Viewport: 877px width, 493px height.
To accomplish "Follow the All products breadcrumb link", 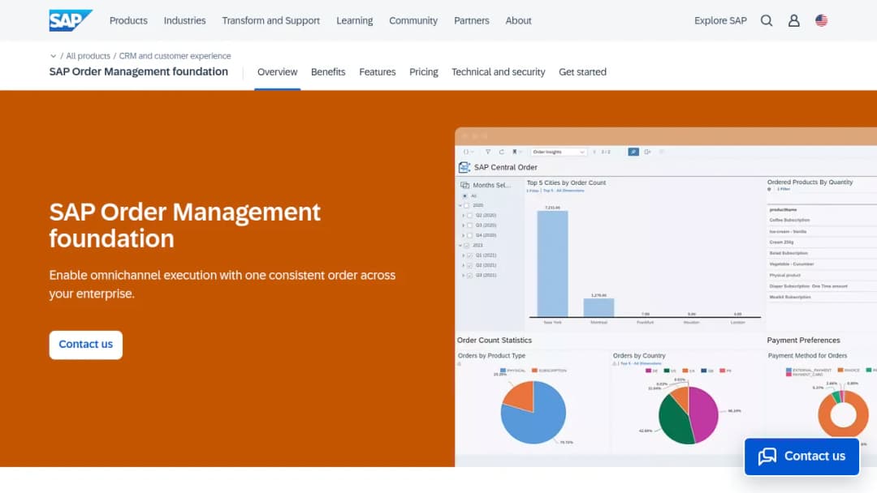I will tap(88, 56).
